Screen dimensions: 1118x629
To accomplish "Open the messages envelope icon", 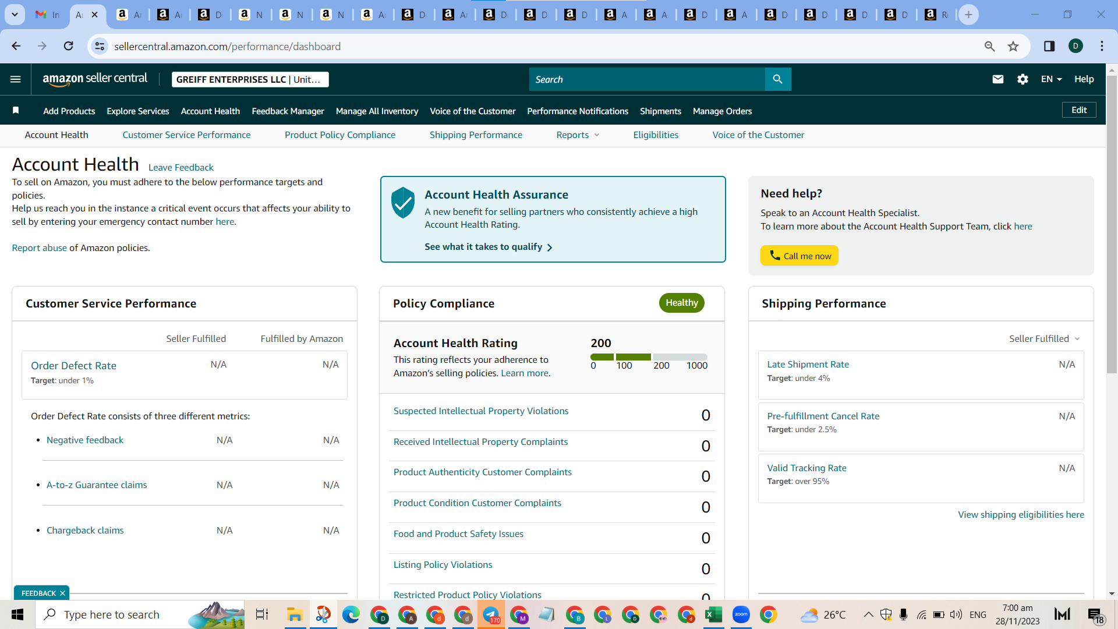I will coord(998,79).
